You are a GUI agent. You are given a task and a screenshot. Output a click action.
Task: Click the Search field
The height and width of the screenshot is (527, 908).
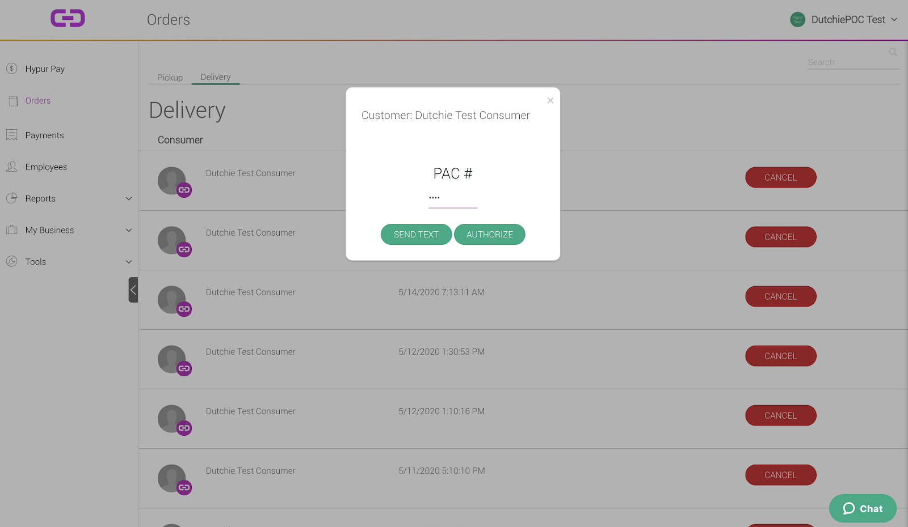(854, 62)
